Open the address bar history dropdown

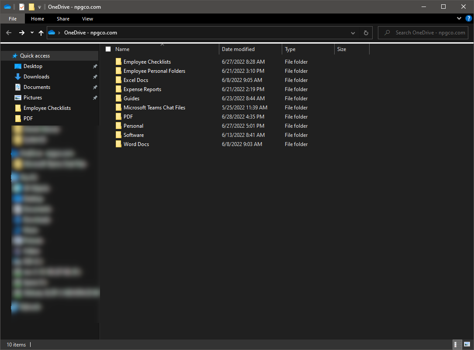point(353,33)
